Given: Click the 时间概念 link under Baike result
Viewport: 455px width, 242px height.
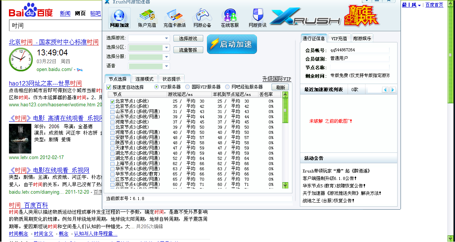Looking at the screenshot, I should click(x=19, y=233).
